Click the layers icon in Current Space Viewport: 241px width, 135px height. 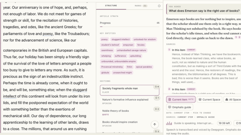tap(200, 99)
